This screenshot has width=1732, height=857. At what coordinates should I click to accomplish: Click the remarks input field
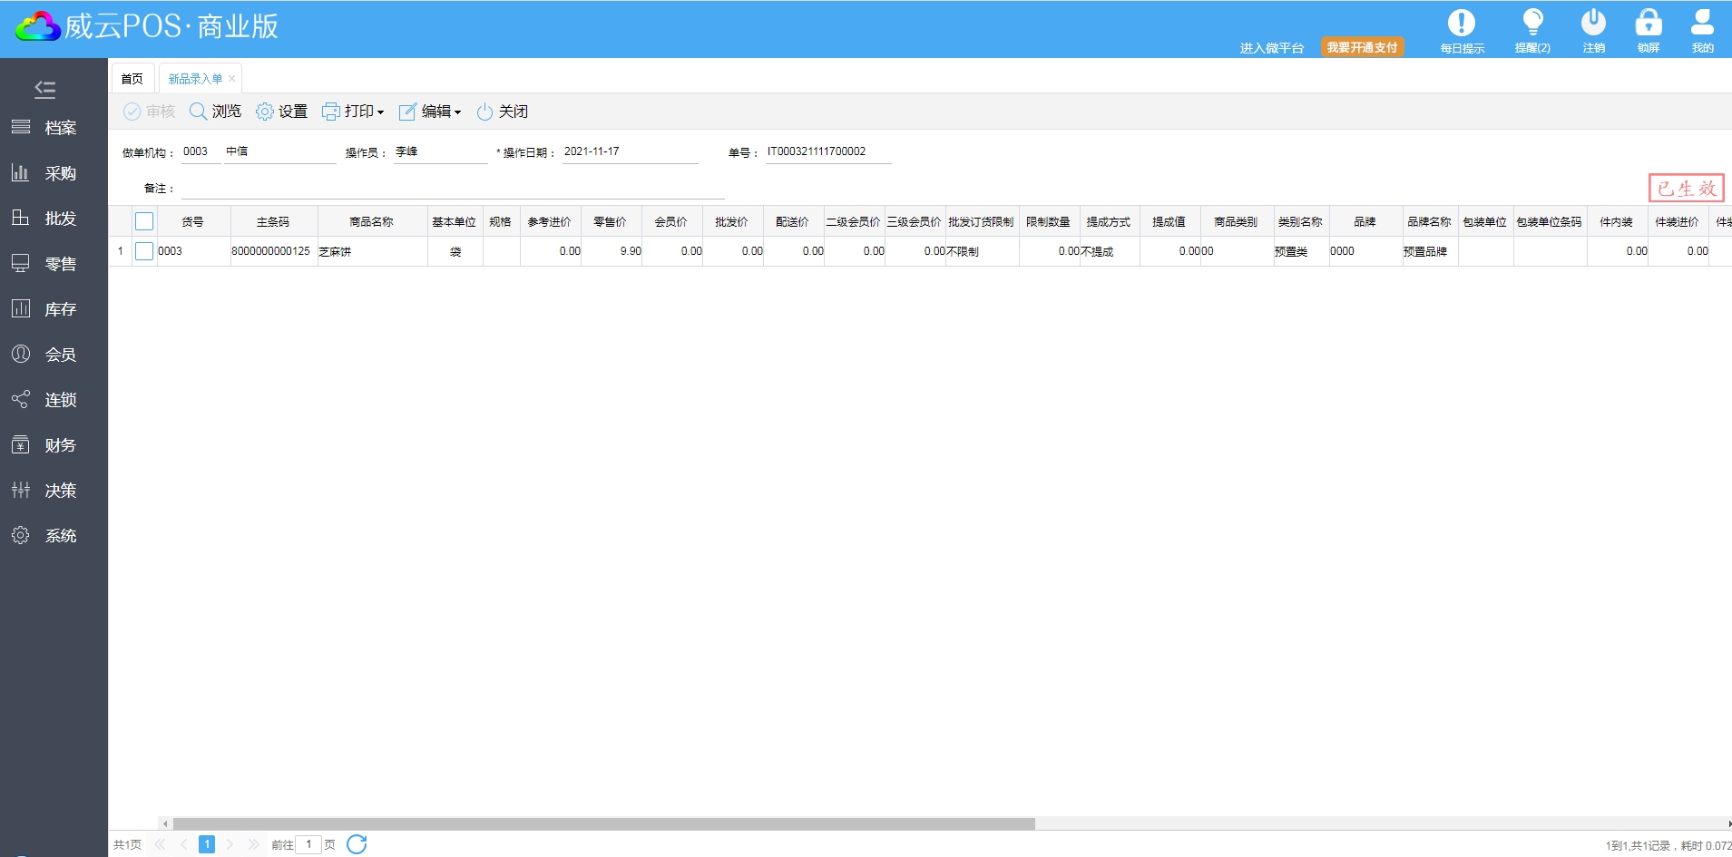tap(452, 189)
